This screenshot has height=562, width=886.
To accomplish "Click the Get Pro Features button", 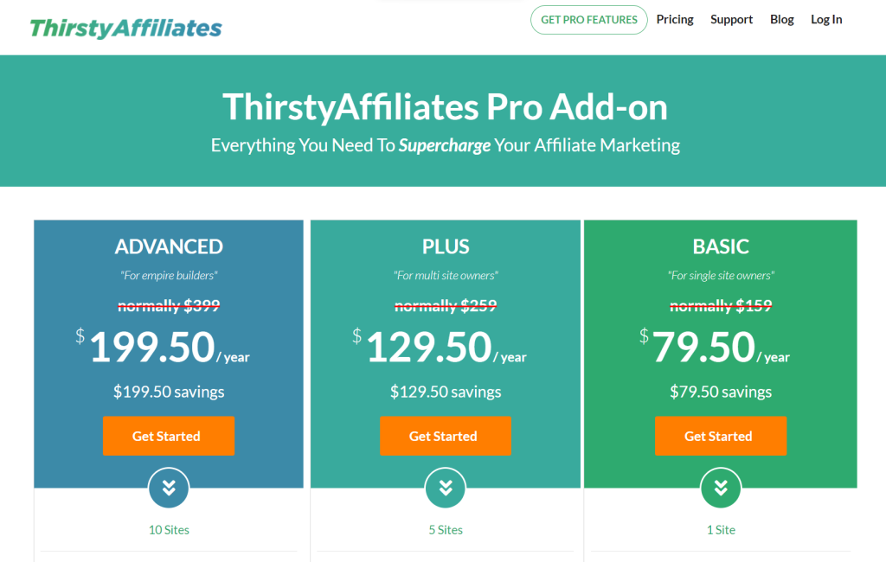I will pyautogui.click(x=588, y=20).
